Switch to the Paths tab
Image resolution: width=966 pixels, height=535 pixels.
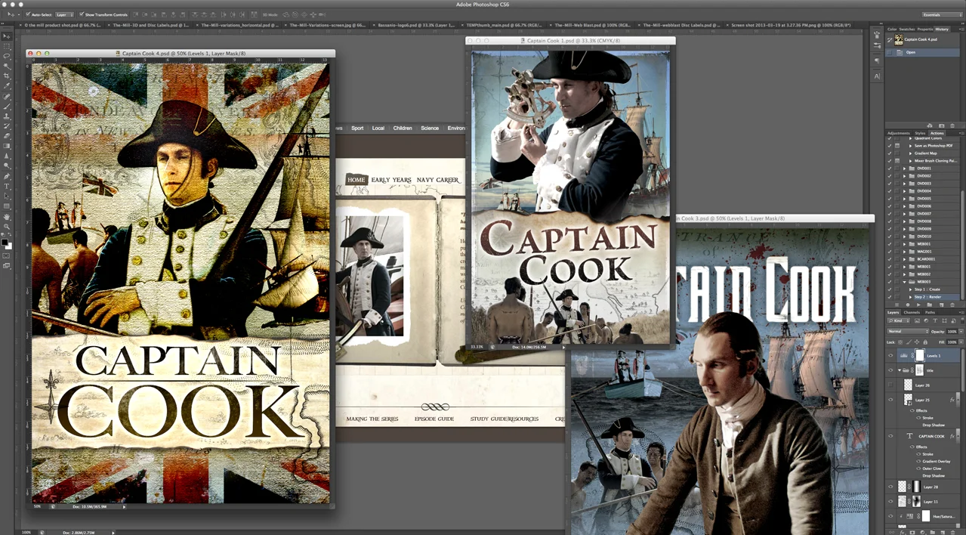coord(930,312)
